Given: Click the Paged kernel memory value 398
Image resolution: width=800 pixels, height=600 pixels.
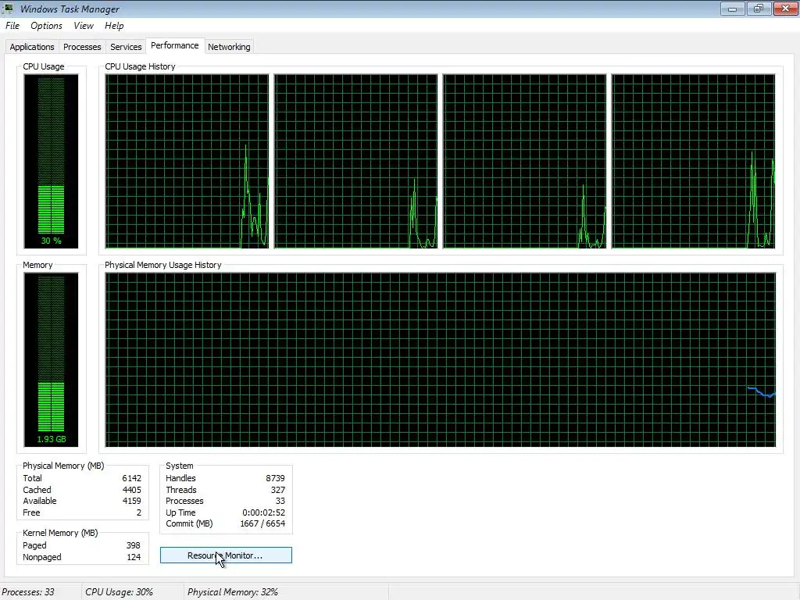Looking at the screenshot, I should [x=133, y=545].
